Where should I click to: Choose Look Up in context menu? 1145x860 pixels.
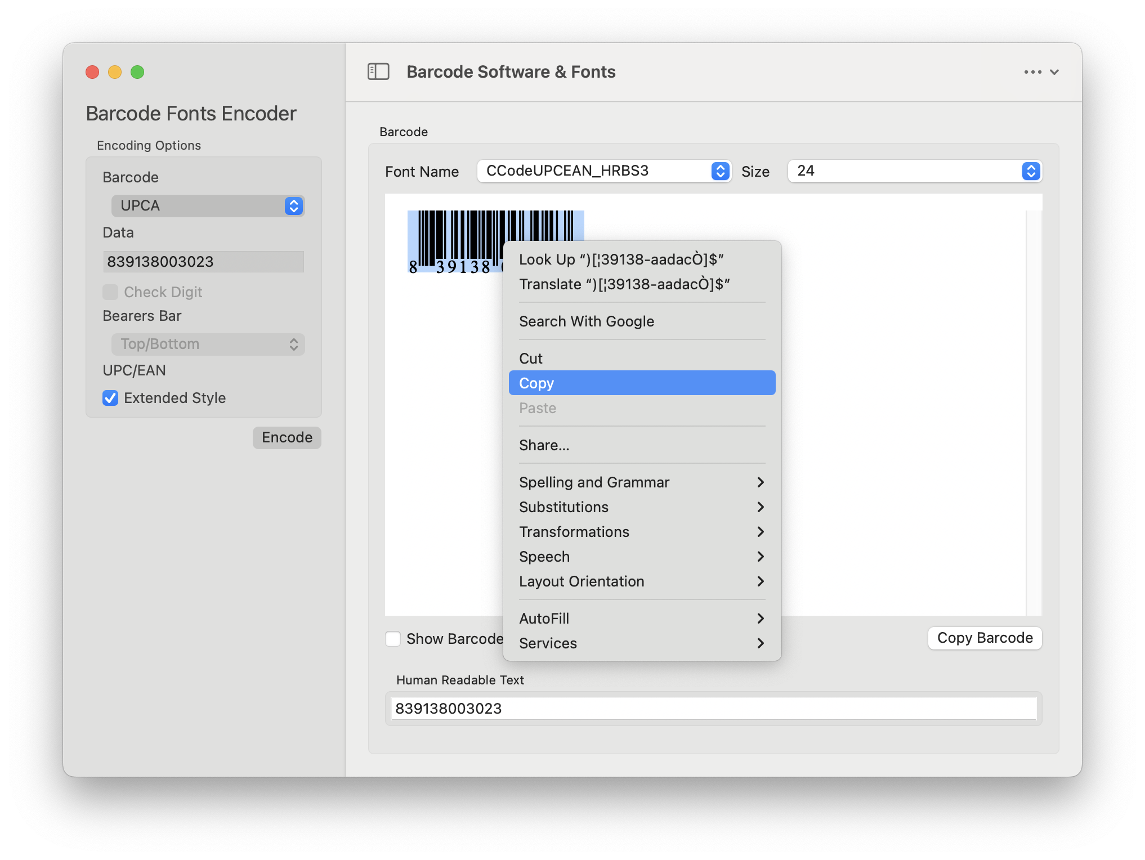click(x=642, y=259)
